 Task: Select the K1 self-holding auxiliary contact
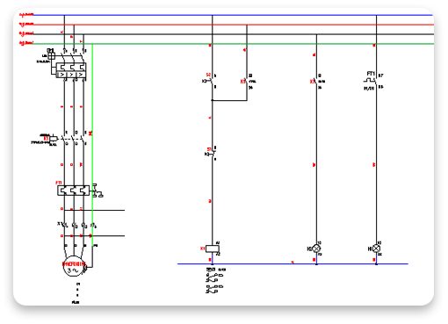coord(248,82)
